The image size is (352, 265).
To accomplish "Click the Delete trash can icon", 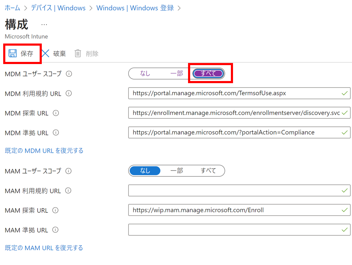I will (x=78, y=53).
